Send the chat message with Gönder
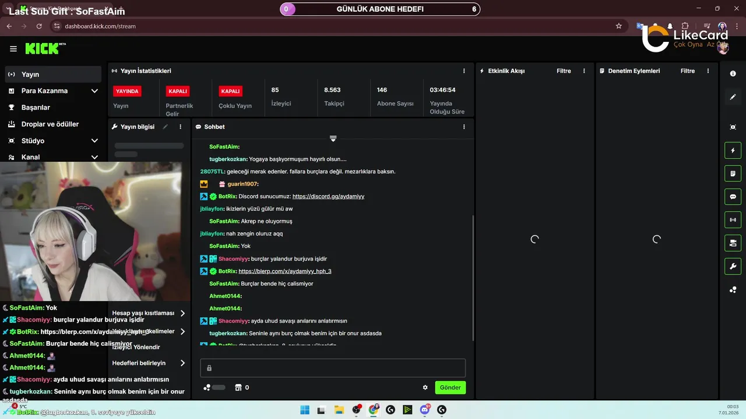746x419 pixels. pyautogui.click(x=450, y=388)
